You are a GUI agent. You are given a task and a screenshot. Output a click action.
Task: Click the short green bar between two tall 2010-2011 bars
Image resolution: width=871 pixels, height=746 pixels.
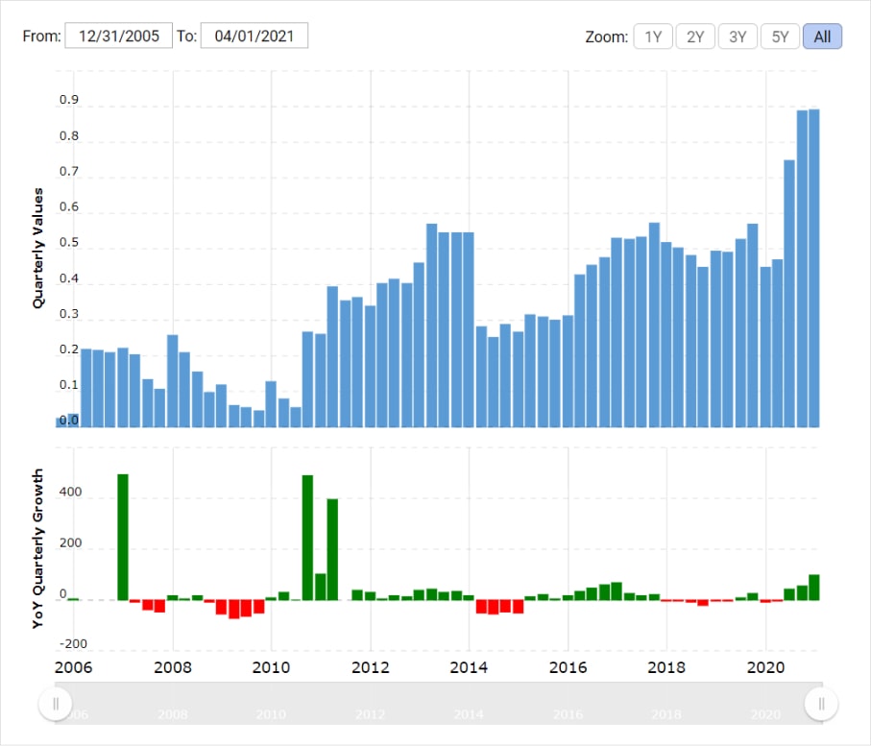[321, 587]
